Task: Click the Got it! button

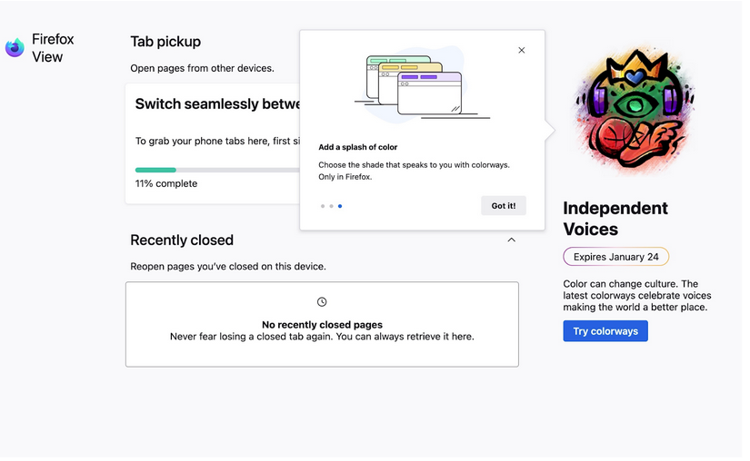Action: click(504, 206)
